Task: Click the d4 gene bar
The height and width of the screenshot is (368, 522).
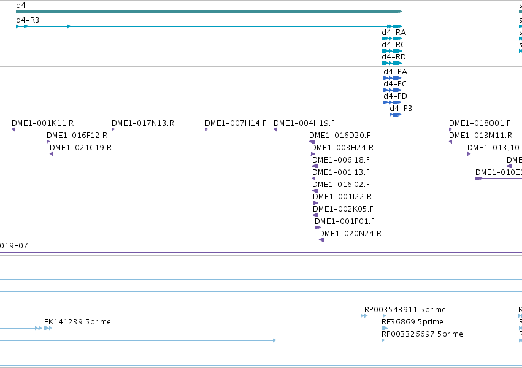Action: tap(209, 12)
